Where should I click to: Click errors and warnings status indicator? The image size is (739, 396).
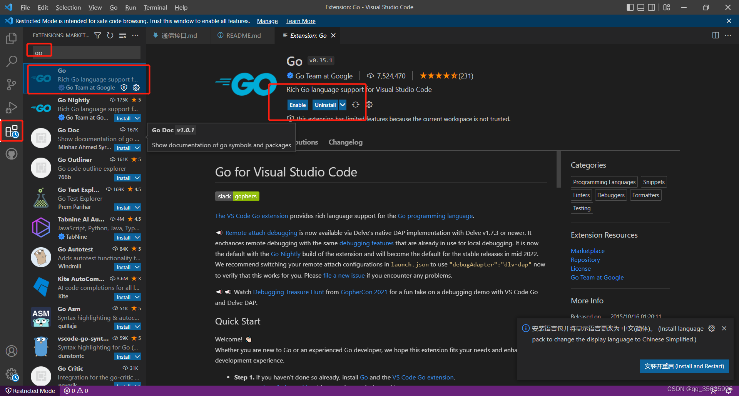pos(76,391)
